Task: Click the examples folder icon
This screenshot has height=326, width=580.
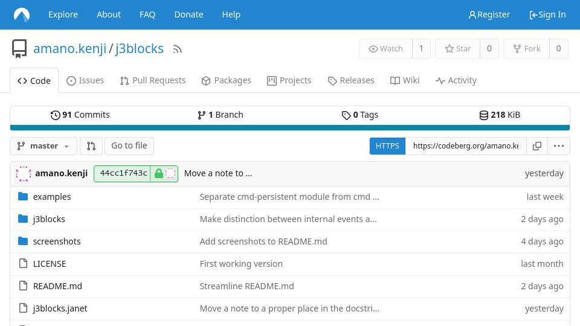Action: 23,197
